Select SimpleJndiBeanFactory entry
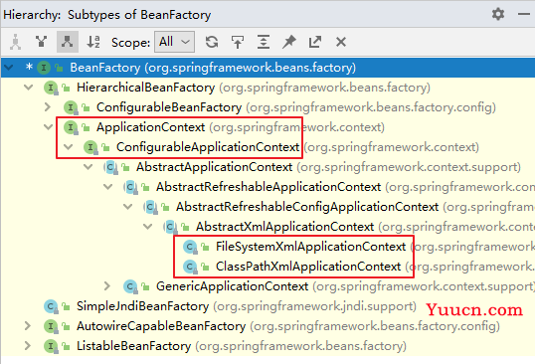The image size is (535, 364). coord(142,306)
